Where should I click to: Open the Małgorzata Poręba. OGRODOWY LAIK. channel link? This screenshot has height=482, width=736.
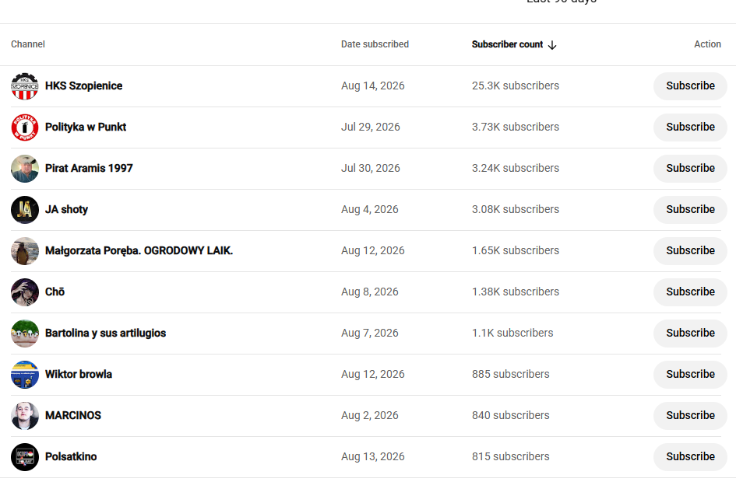tap(139, 250)
